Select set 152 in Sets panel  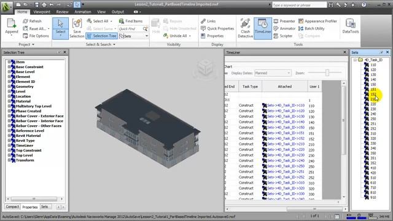(373, 94)
